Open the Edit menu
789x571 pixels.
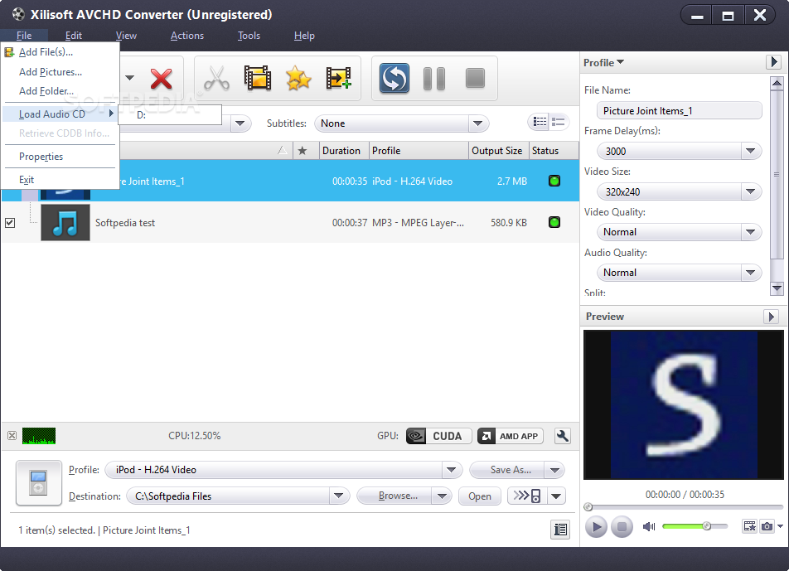74,36
